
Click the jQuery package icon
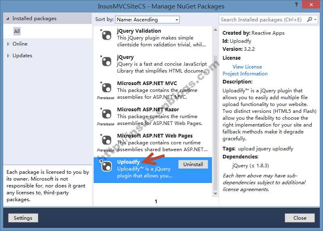pos(106,61)
